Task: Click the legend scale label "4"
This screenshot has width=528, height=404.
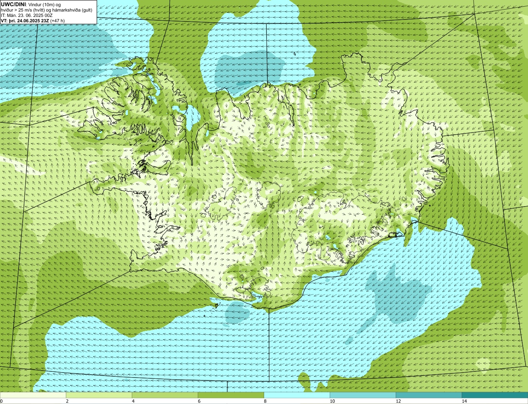Action: point(133,401)
